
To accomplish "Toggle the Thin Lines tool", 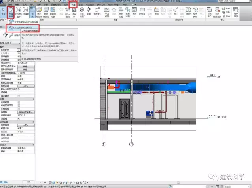I will pyautogui.click(x=32, y=12).
